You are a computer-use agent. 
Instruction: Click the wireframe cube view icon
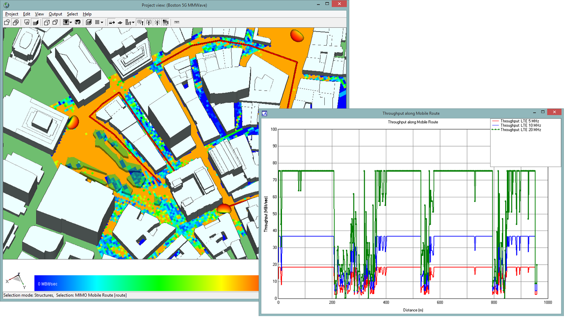(x=47, y=22)
